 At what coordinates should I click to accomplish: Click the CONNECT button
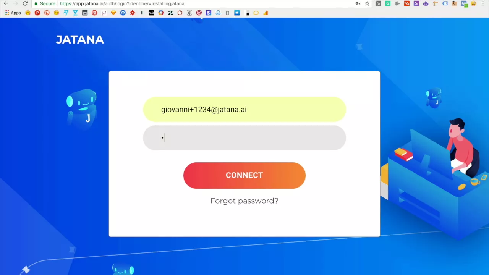click(x=244, y=175)
